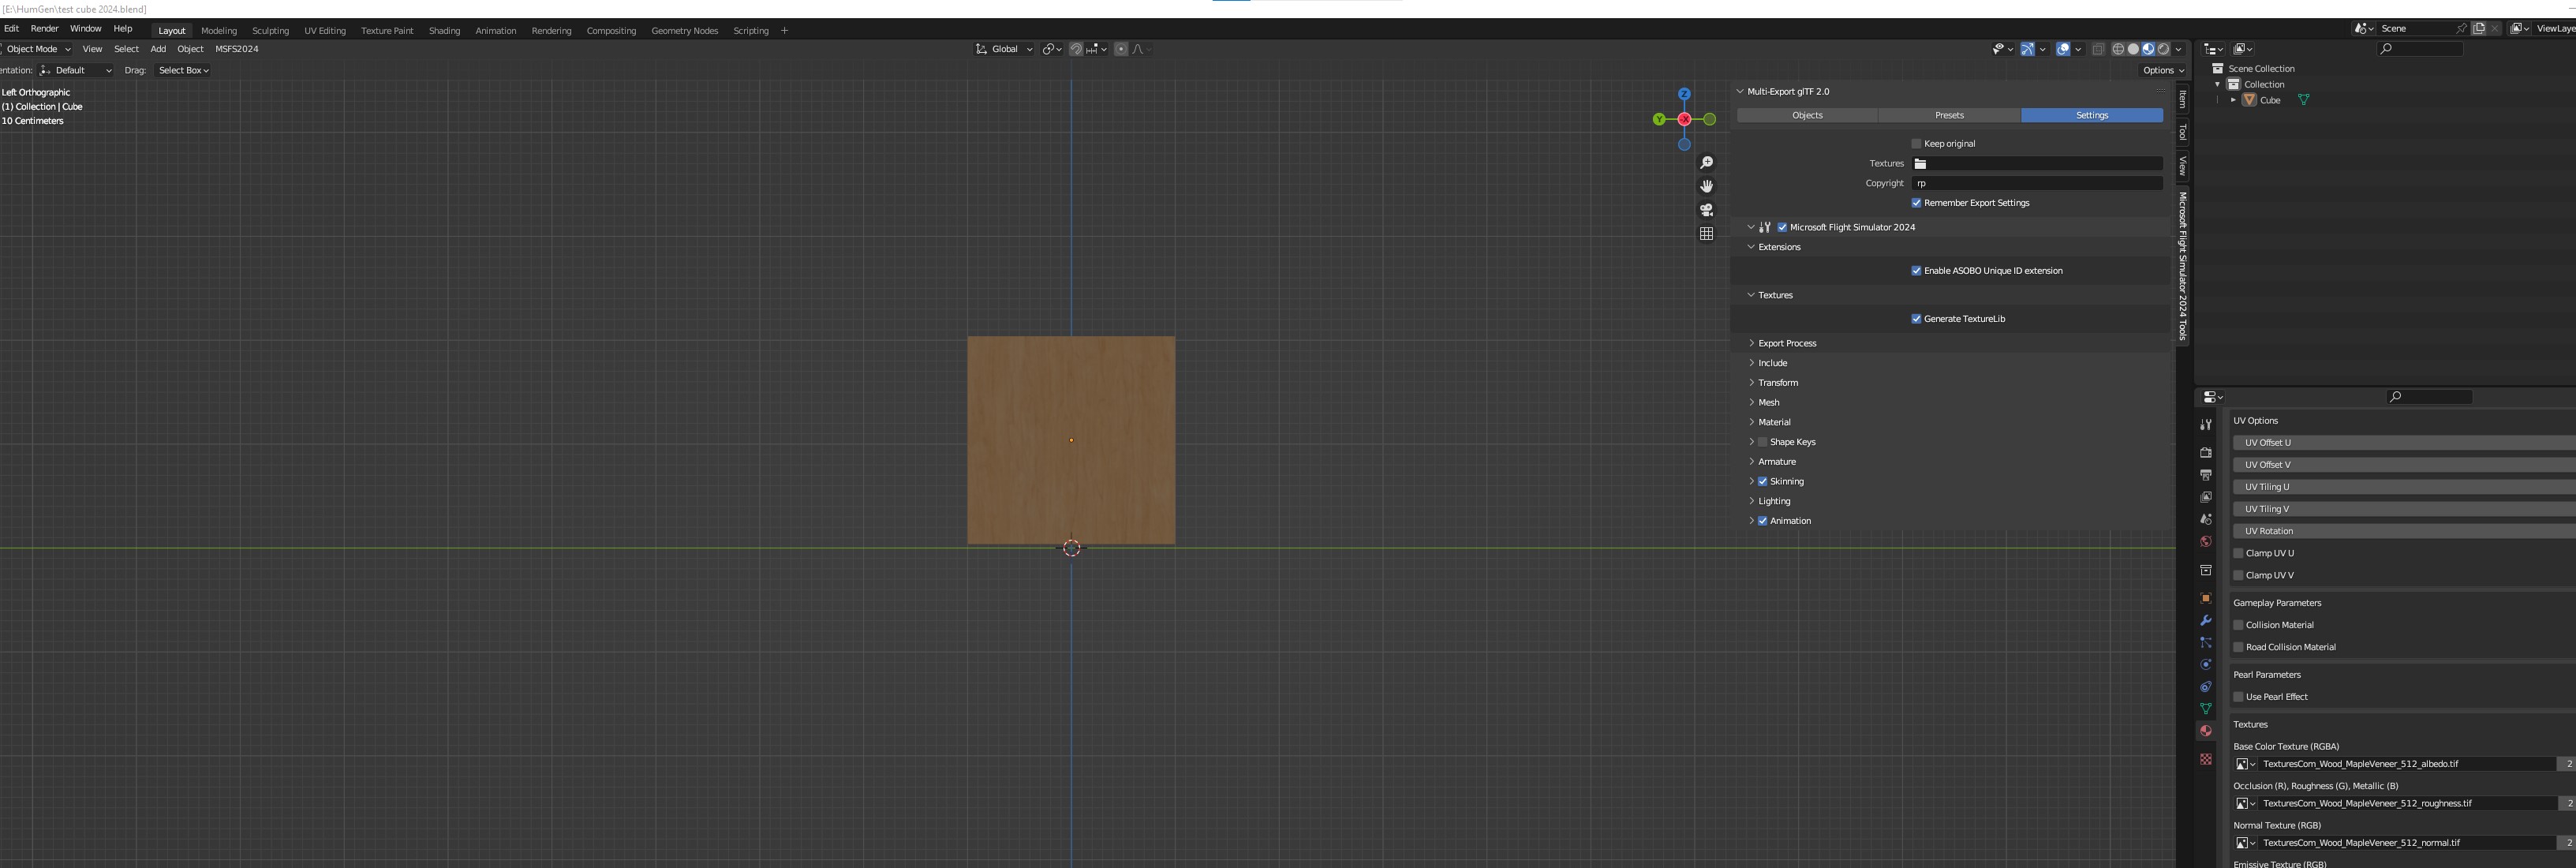This screenshot has height=868, width=2576.
Task: Click the textures folder browse icon
Action: [x=1920, y=164]
